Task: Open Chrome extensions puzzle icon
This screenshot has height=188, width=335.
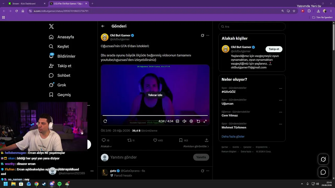Action: [x=309, y=11]
